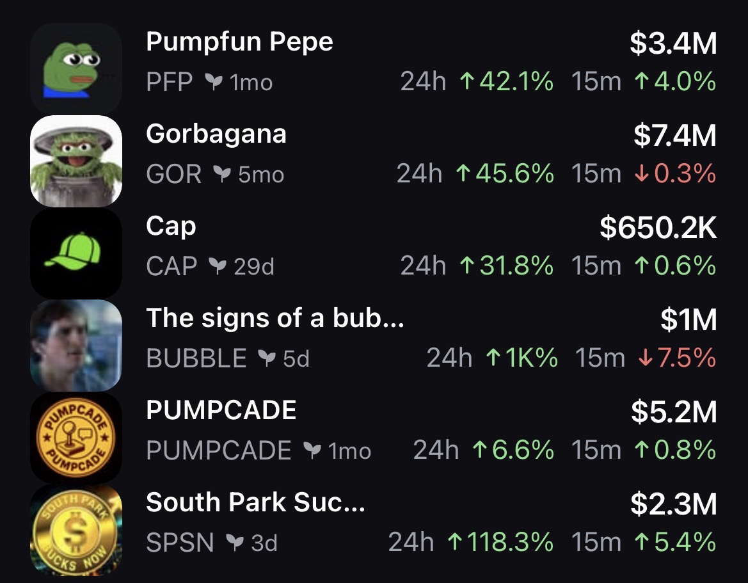This screenshot has width=748, height=583.
Task: Open the Gorbagana trash can icon
Action: pos(76,161)
